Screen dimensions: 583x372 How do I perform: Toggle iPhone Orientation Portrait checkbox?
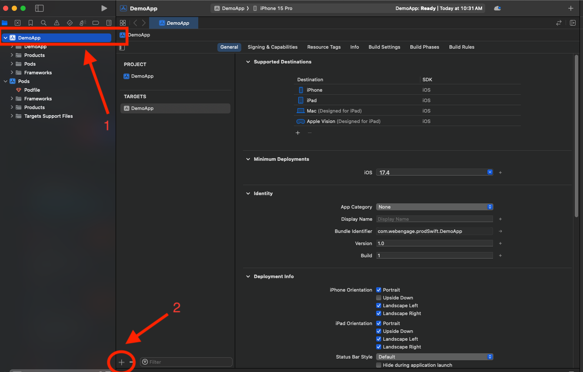pyautogui.click(x=379, y=290)
